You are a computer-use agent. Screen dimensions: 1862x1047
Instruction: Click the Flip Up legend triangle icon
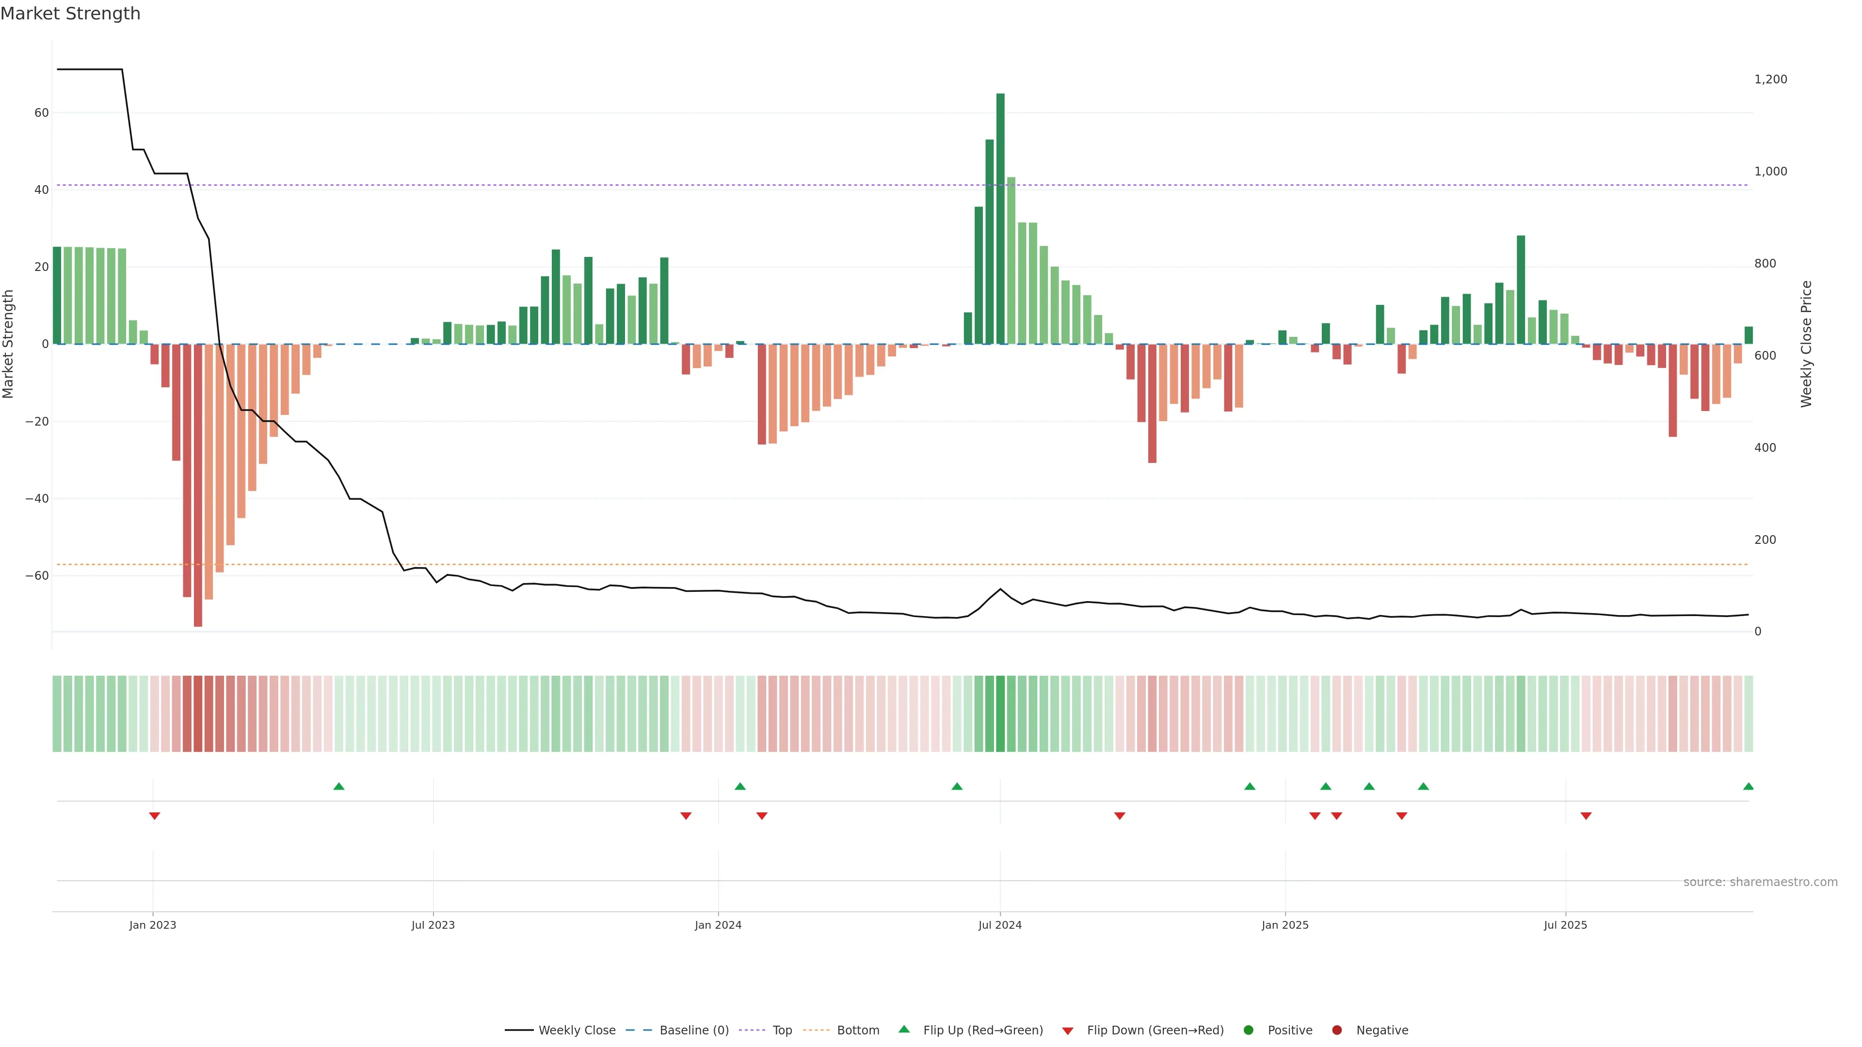coord(903,1029)
